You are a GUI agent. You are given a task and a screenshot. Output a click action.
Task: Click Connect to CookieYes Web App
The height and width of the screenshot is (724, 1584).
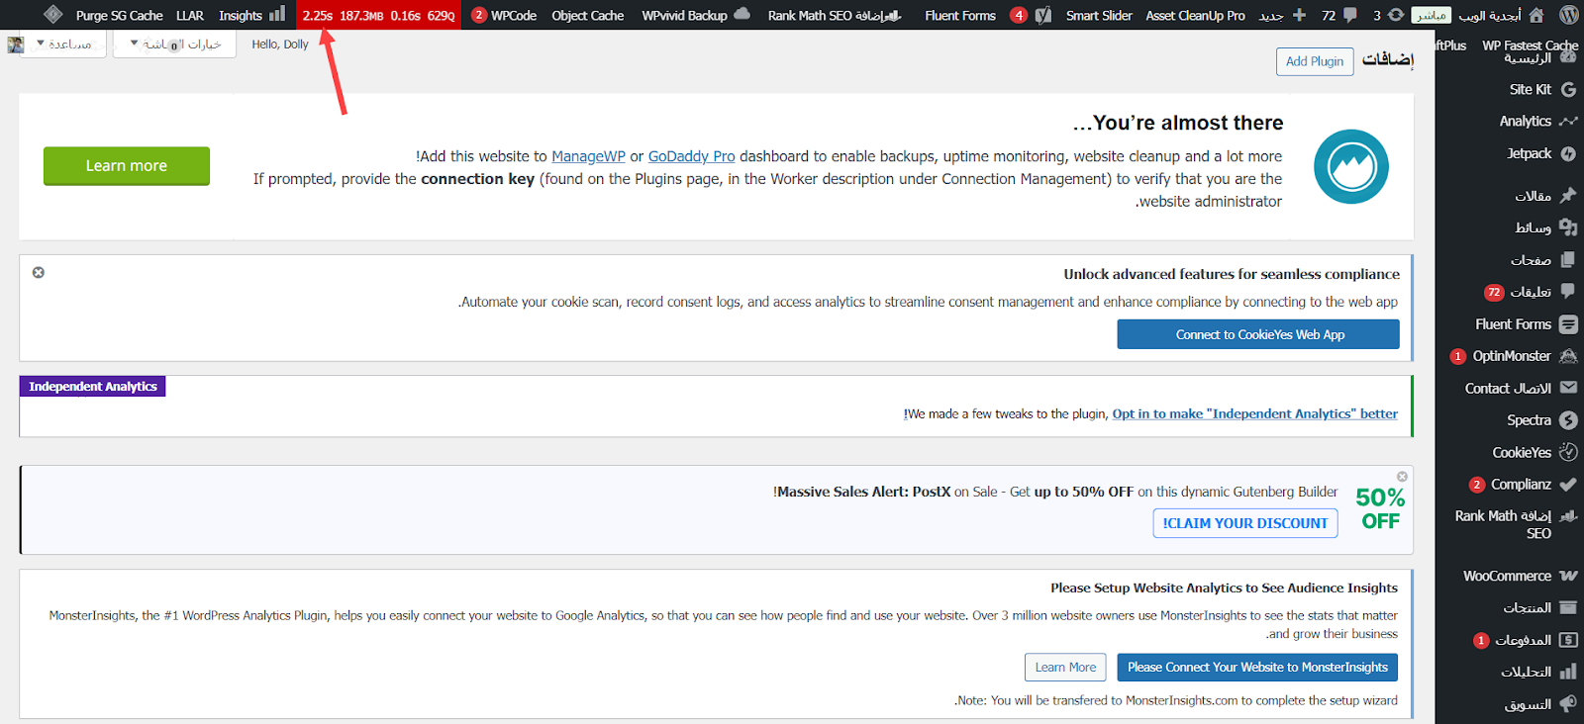click(1258, 334)
